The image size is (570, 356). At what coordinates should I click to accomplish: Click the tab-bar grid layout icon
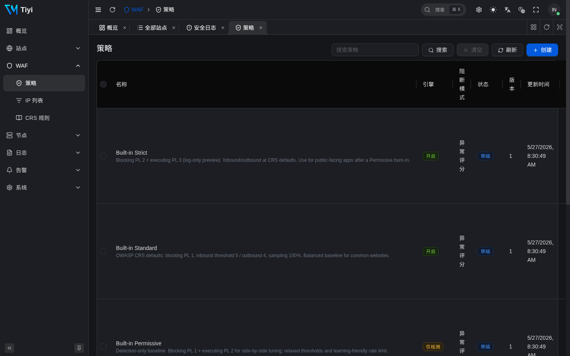534,27
